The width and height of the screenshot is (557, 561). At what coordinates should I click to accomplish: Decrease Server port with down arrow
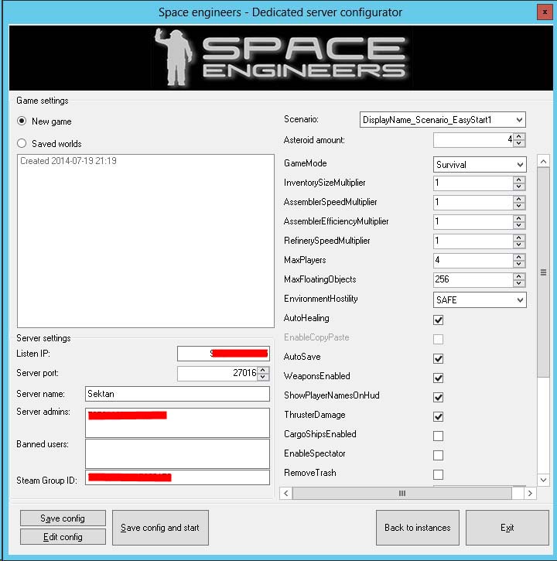pyautogui.click(x=263, y=377)
